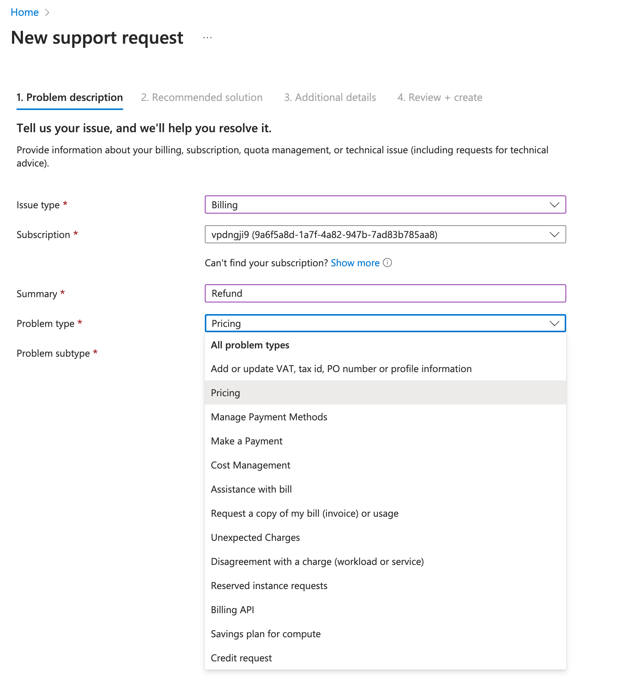This screenshot has width=637, height=696.
Task: Click the Home breadcrumb link
Action: [x=24, y=12]
